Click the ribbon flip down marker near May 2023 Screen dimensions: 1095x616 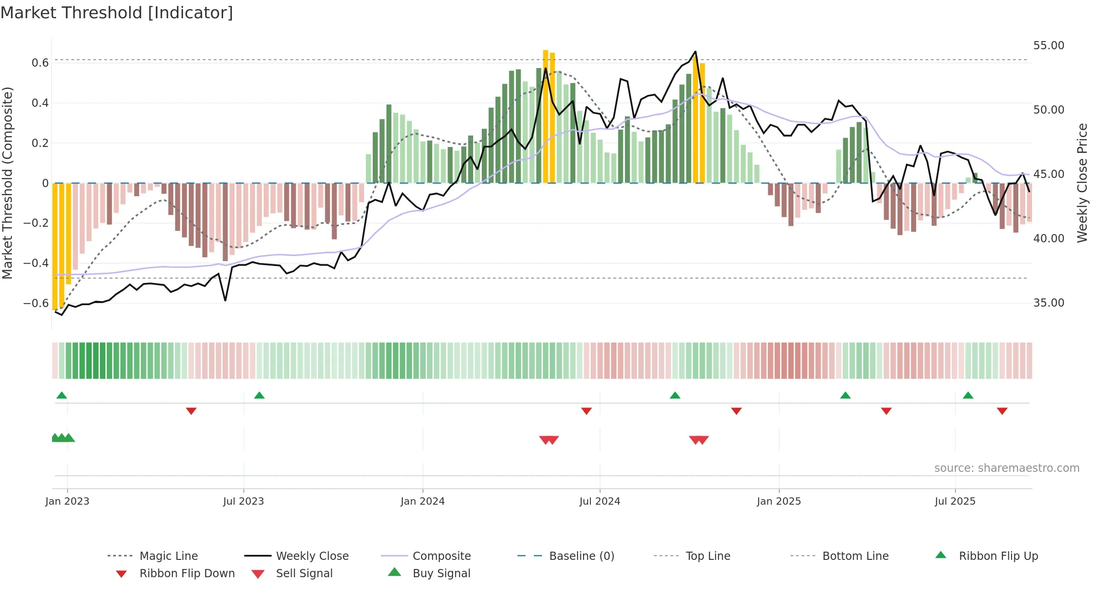tap(191, 411)
